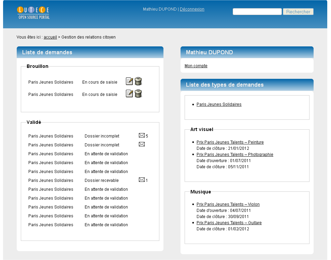Screen dimensions: 331x260
Task: Go to accueil in the breadcrumb
Action: point(50,37)
